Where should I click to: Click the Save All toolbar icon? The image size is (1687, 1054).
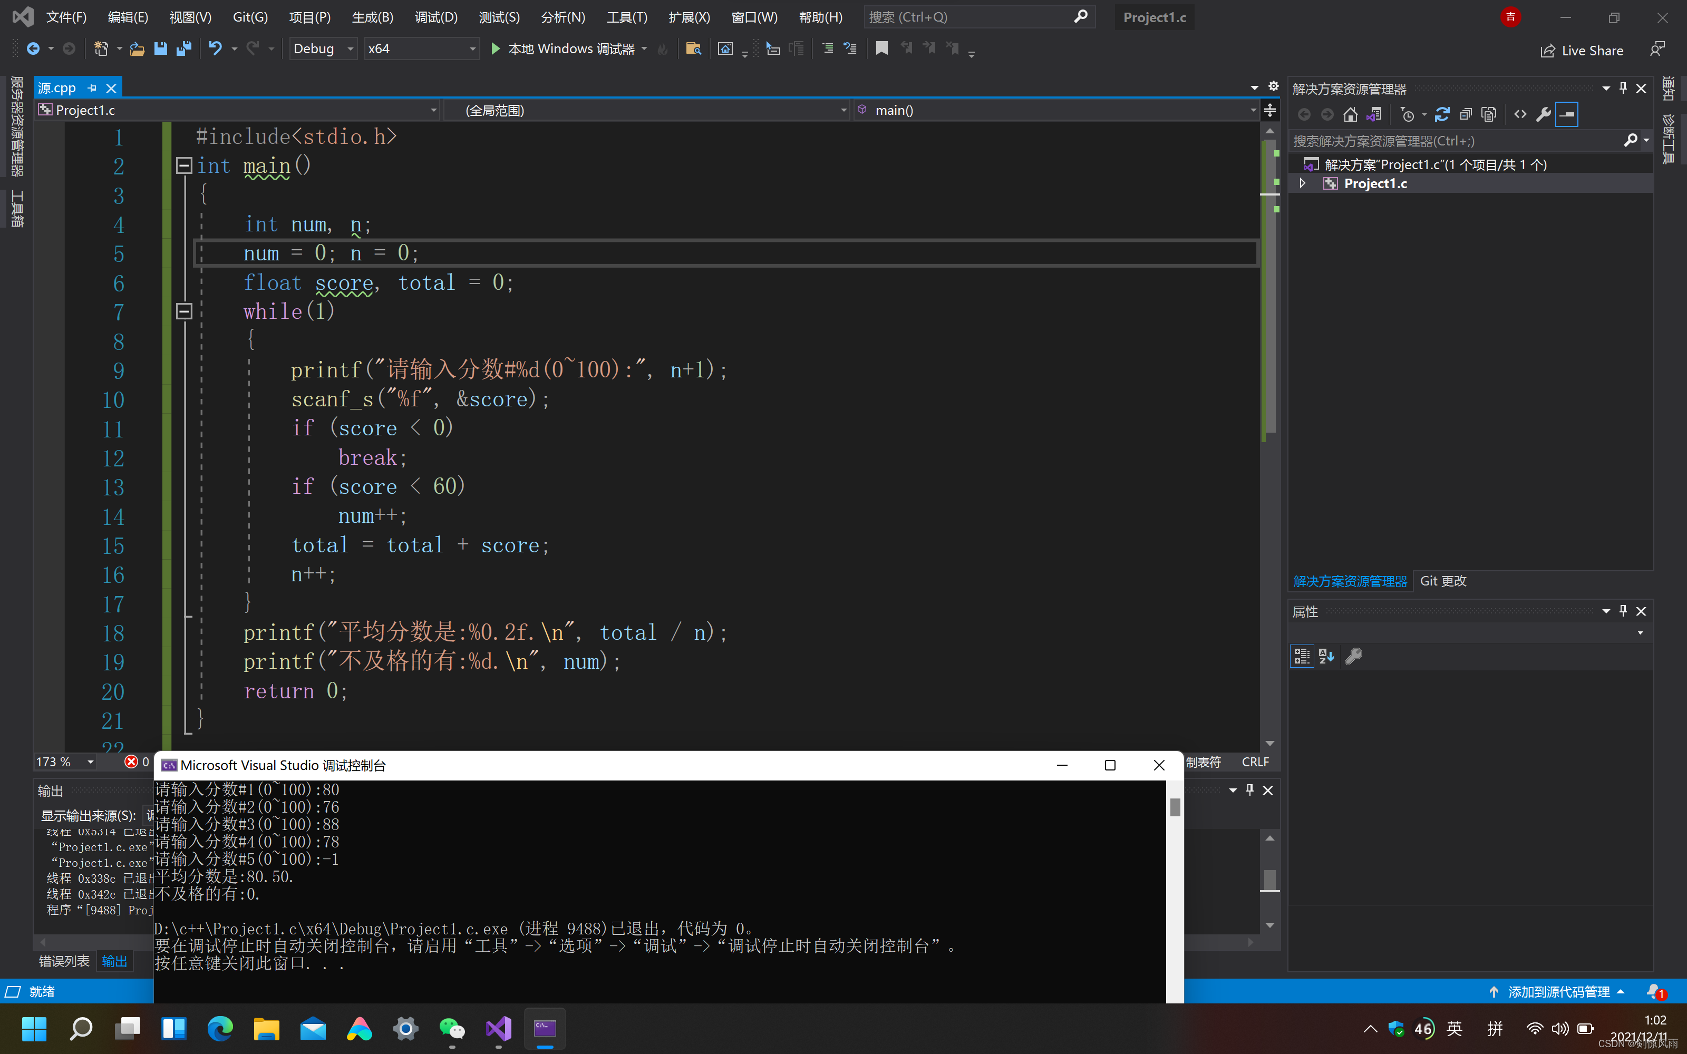(184, 49)
